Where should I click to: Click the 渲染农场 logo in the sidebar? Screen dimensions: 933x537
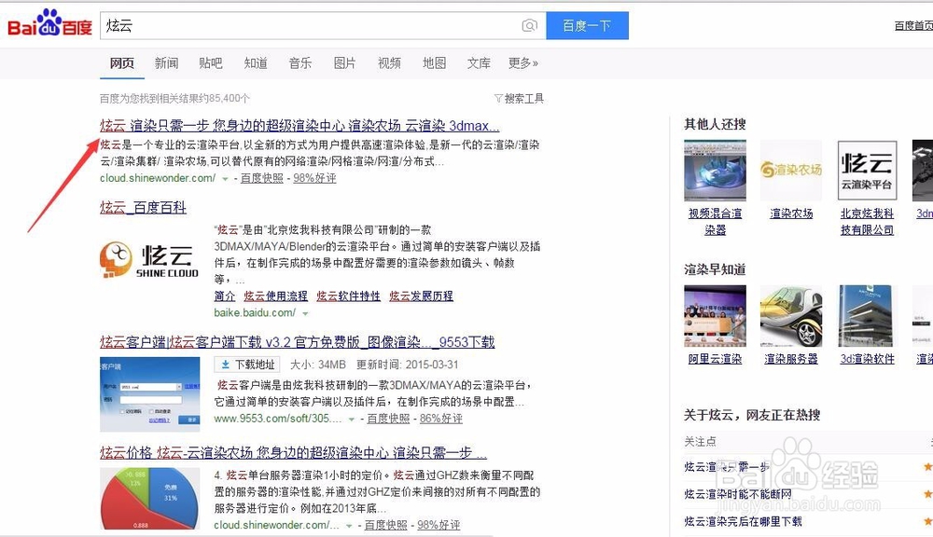(790, 169)
